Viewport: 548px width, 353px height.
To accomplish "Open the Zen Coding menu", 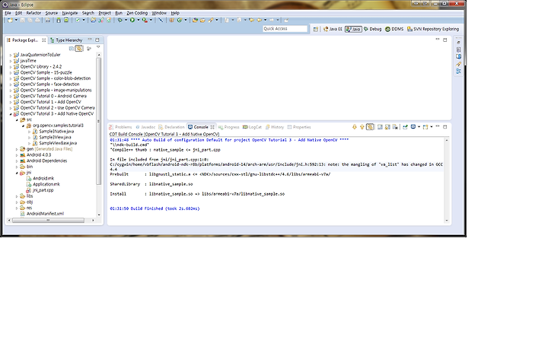I will [137, 13].
